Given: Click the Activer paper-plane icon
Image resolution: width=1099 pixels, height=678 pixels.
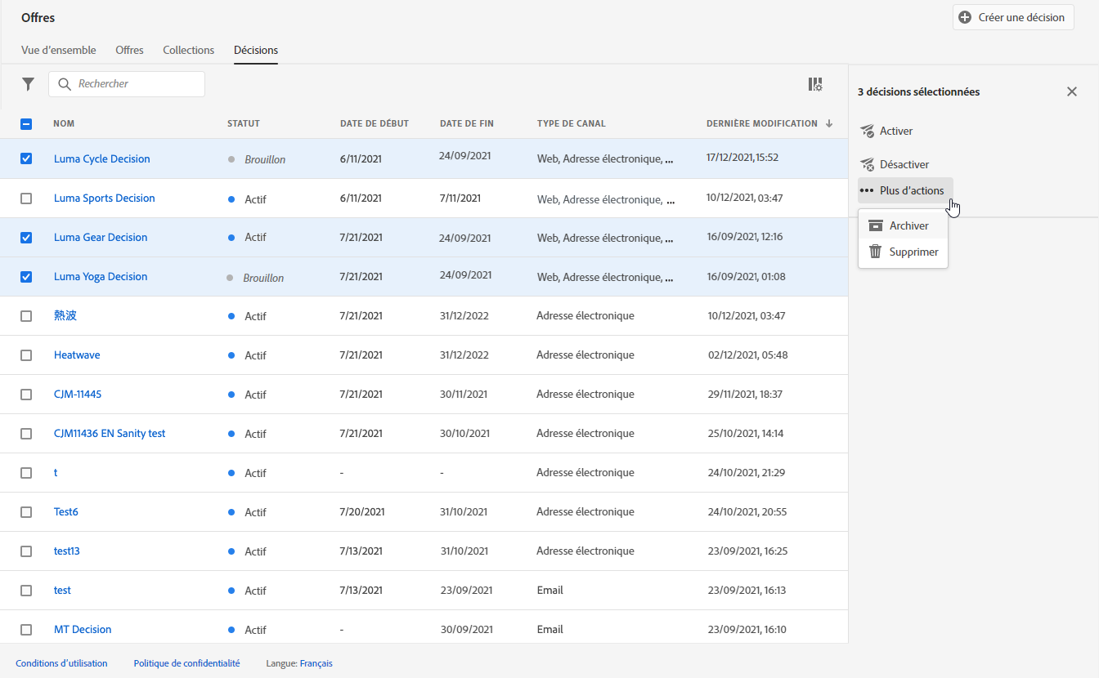Looking at the screenshot, I should (868, 131).
